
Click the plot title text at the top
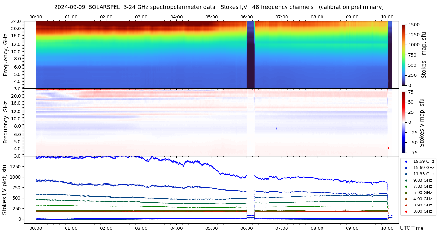tap(219, 7)
